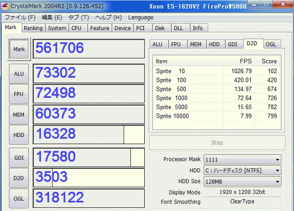Click D2D score 3503 progress bar

(89, 178)
